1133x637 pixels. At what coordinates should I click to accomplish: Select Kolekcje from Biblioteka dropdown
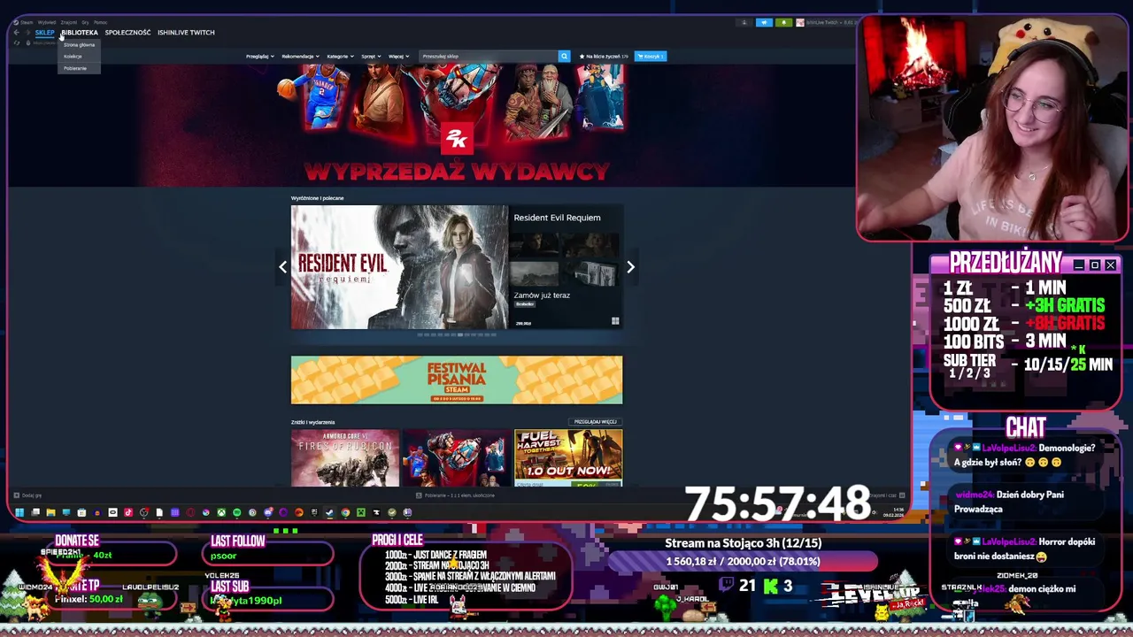[79, 57]
